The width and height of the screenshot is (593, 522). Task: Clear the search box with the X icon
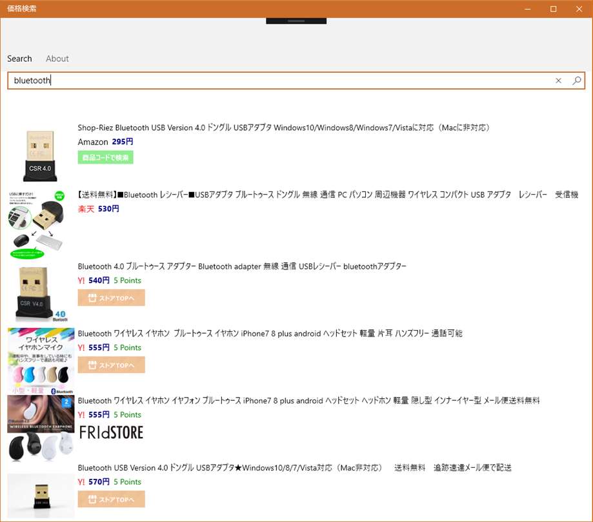tap(558, 81)
